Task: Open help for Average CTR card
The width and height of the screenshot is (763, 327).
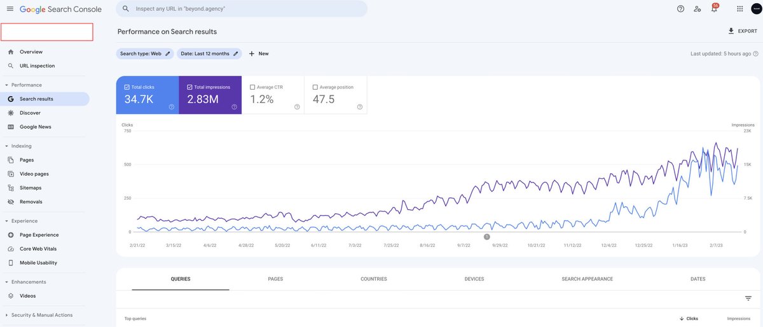Action: (x=297, y=107)
